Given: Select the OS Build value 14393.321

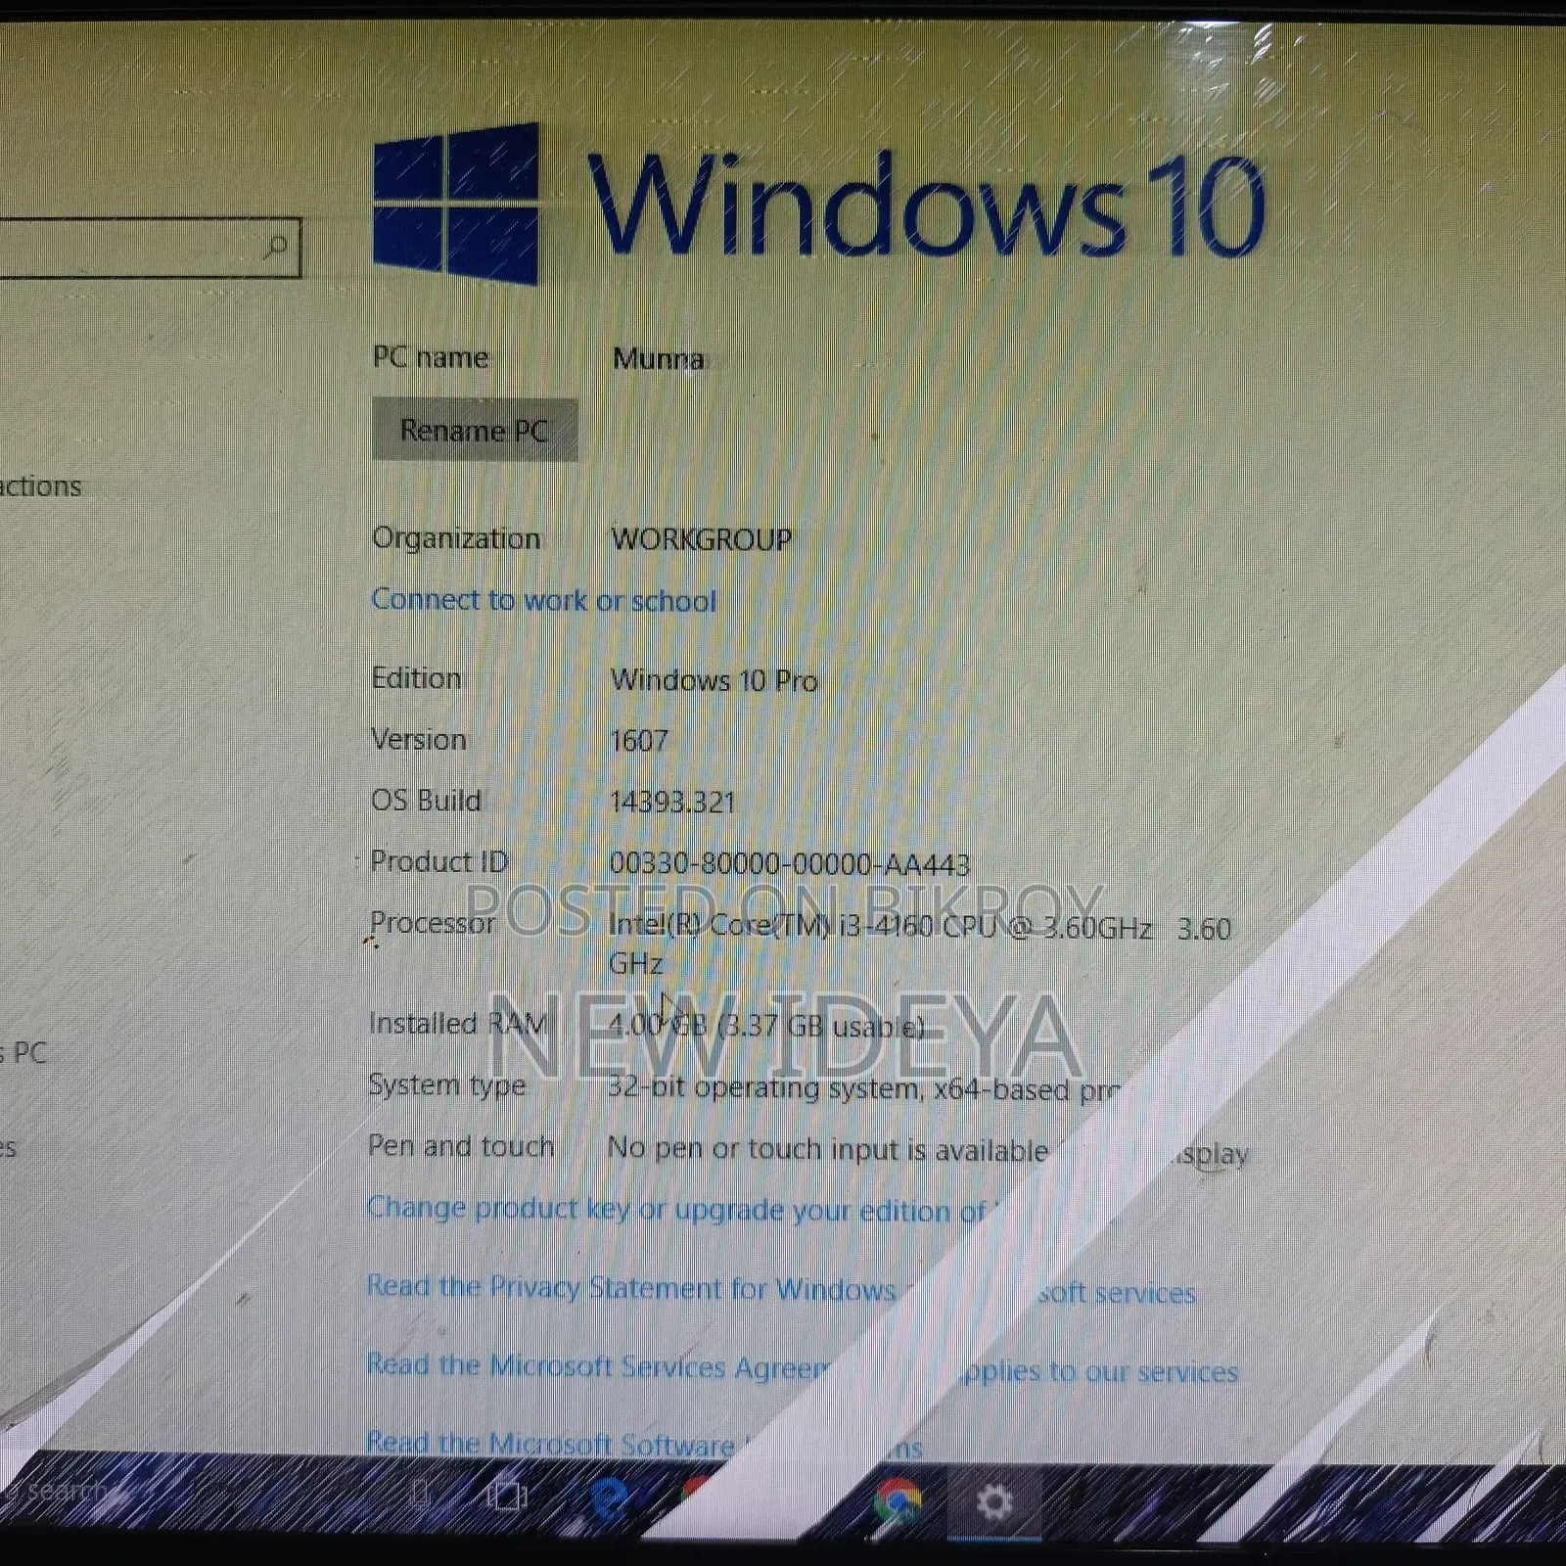Looking at the screenshot, I should (x=672, y=803).
